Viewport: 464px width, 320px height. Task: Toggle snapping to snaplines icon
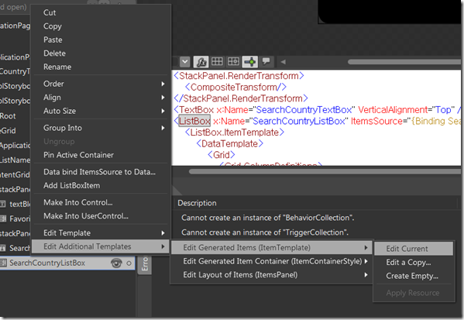coord(250,62)
